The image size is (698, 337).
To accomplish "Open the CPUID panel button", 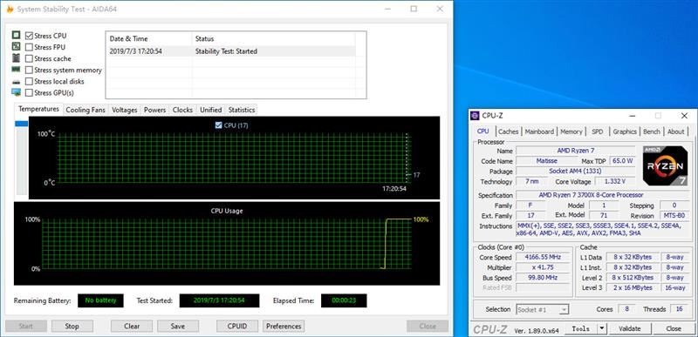I will (237, 326).
